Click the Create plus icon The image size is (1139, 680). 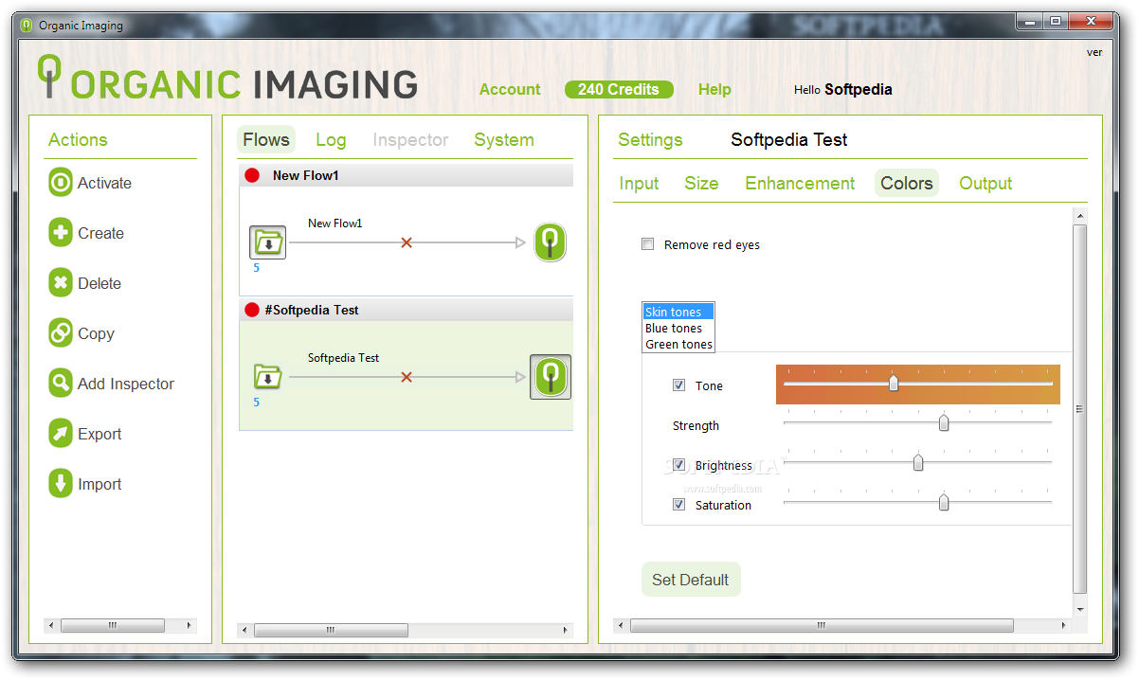61,233
